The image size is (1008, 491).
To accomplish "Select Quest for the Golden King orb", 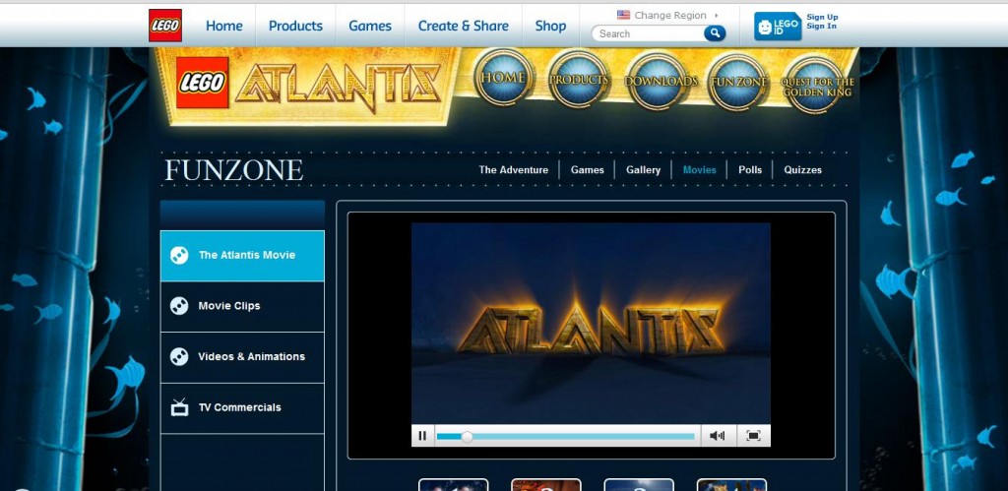I will click(817, 85).
